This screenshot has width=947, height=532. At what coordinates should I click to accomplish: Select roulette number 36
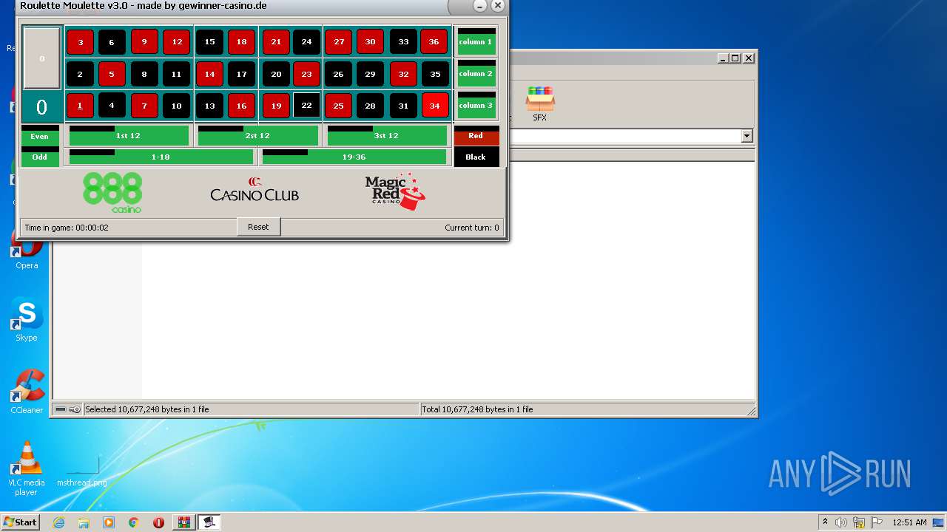click(x=434, y=42)
